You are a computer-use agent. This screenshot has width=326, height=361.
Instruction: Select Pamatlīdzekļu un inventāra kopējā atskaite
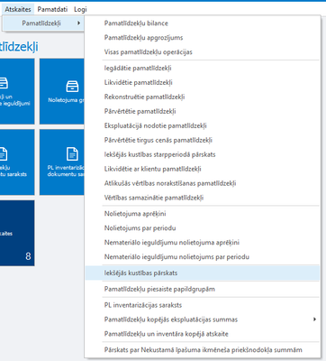coord(203,334)
